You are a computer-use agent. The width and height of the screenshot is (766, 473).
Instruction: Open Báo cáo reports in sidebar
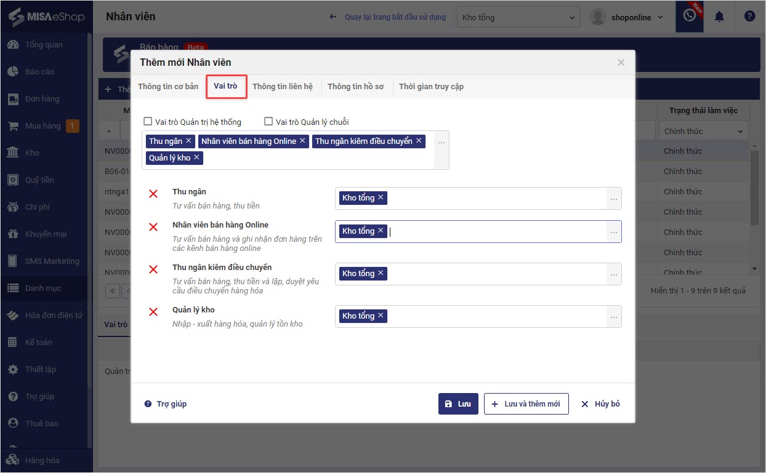[x=39, y=72]
